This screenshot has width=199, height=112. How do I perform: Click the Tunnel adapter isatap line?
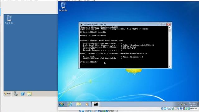click(x=113, y=54)
